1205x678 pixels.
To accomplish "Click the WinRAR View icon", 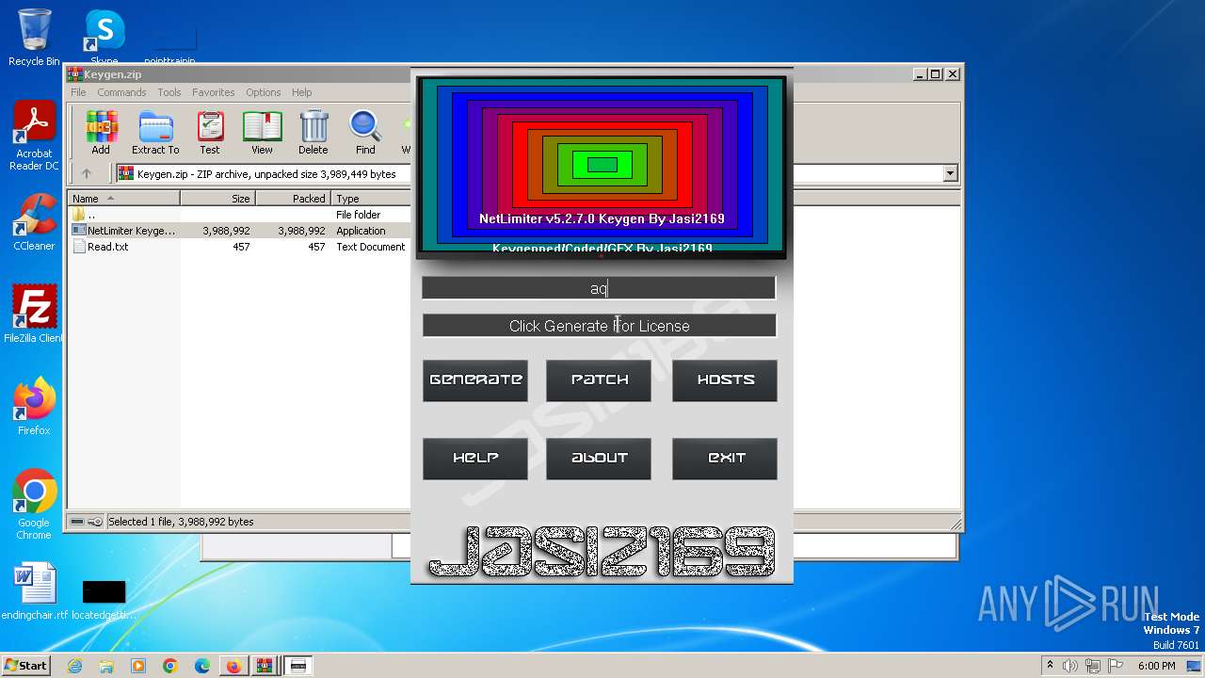I will 262,133.
